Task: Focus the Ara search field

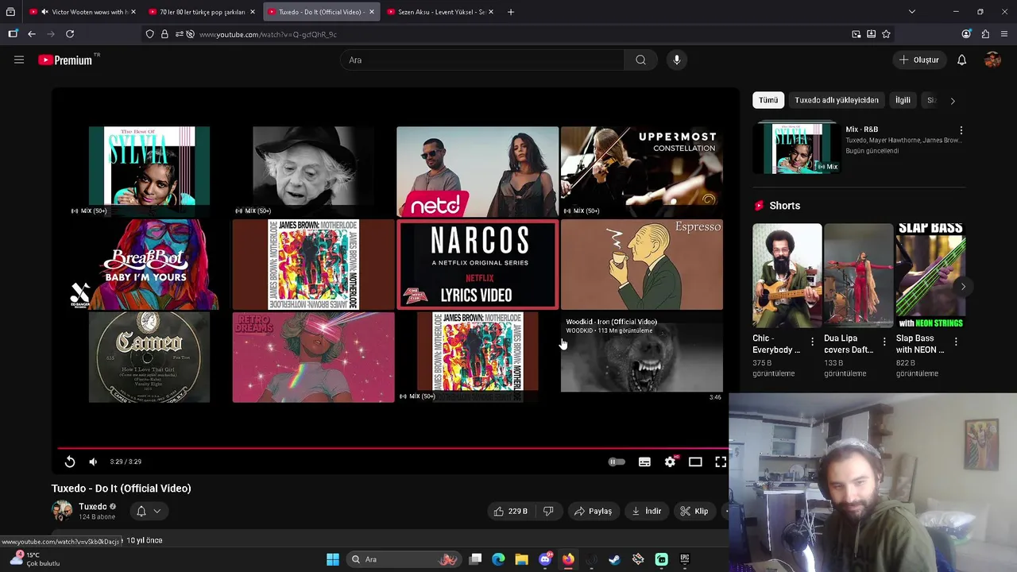Action: 483,60
